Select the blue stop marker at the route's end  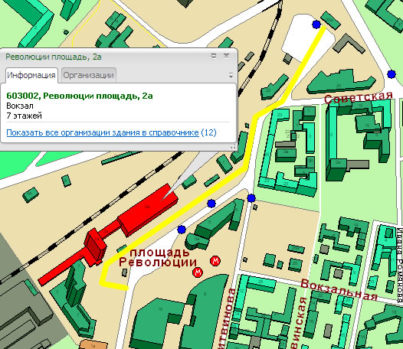point(316,24)
